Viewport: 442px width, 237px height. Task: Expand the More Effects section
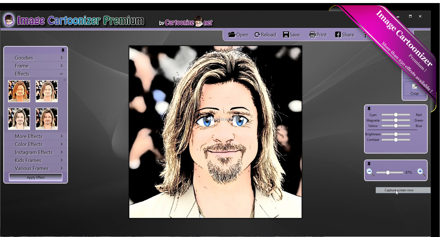(x=36, y=136)
